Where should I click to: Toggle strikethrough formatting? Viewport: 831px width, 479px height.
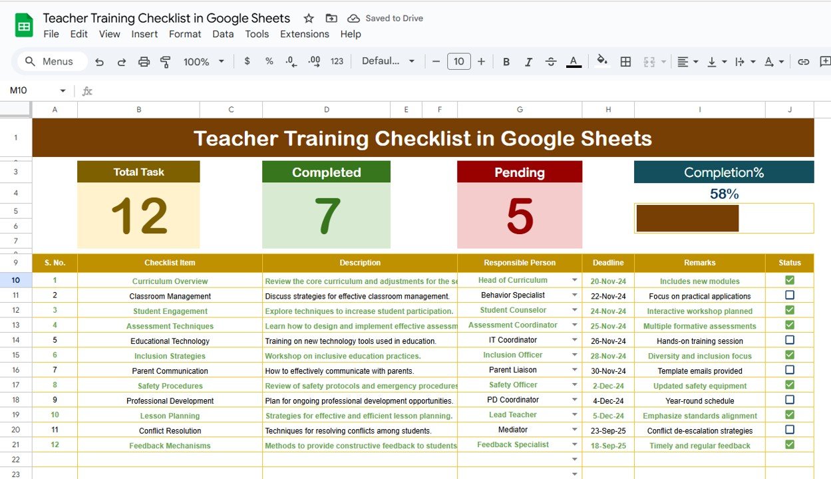(551, 61)
